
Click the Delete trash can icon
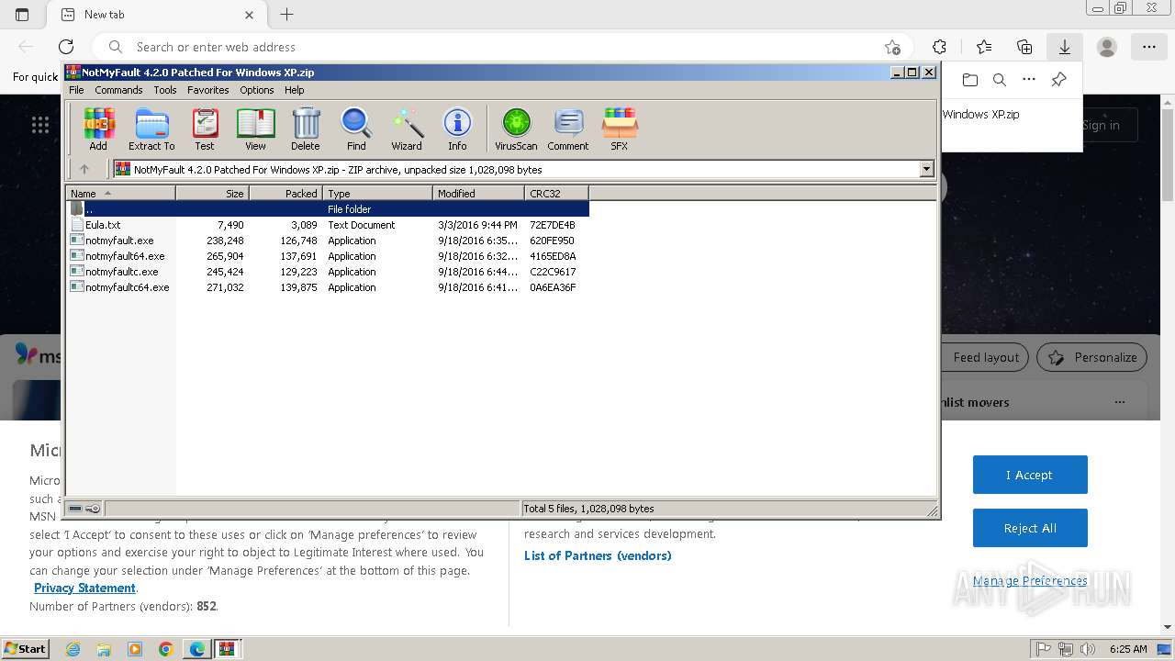306,129
